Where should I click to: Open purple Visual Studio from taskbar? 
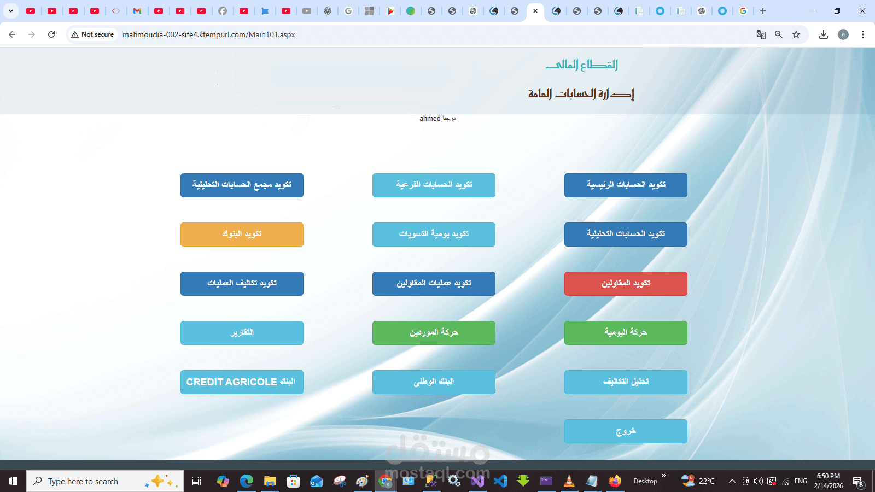pos(477,481)
